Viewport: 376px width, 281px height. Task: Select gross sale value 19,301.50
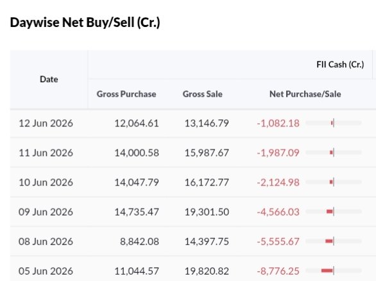[x=207, y=212]
